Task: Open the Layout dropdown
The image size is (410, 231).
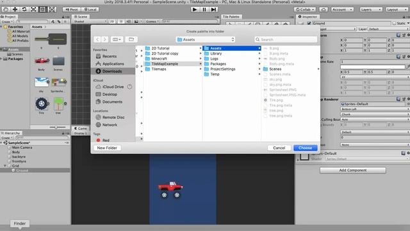Action: [x=397, y=10]
